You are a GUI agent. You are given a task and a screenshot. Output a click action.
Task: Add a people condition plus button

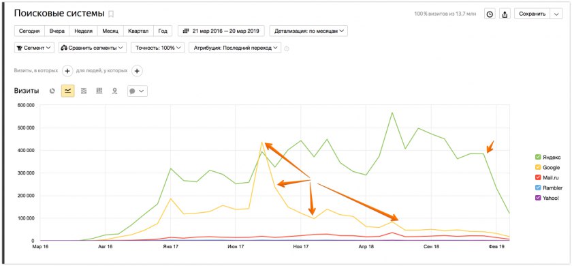point(137,71)
